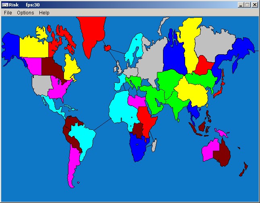Click the Risk icon in the title bar

[x=5, y=5]
